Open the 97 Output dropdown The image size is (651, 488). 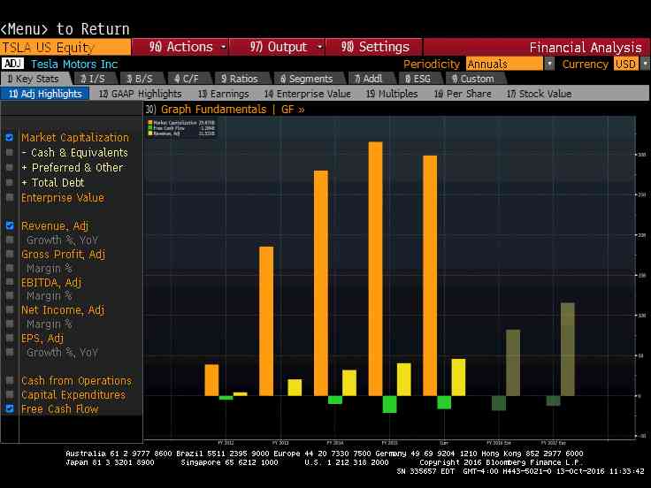(278, 47)
